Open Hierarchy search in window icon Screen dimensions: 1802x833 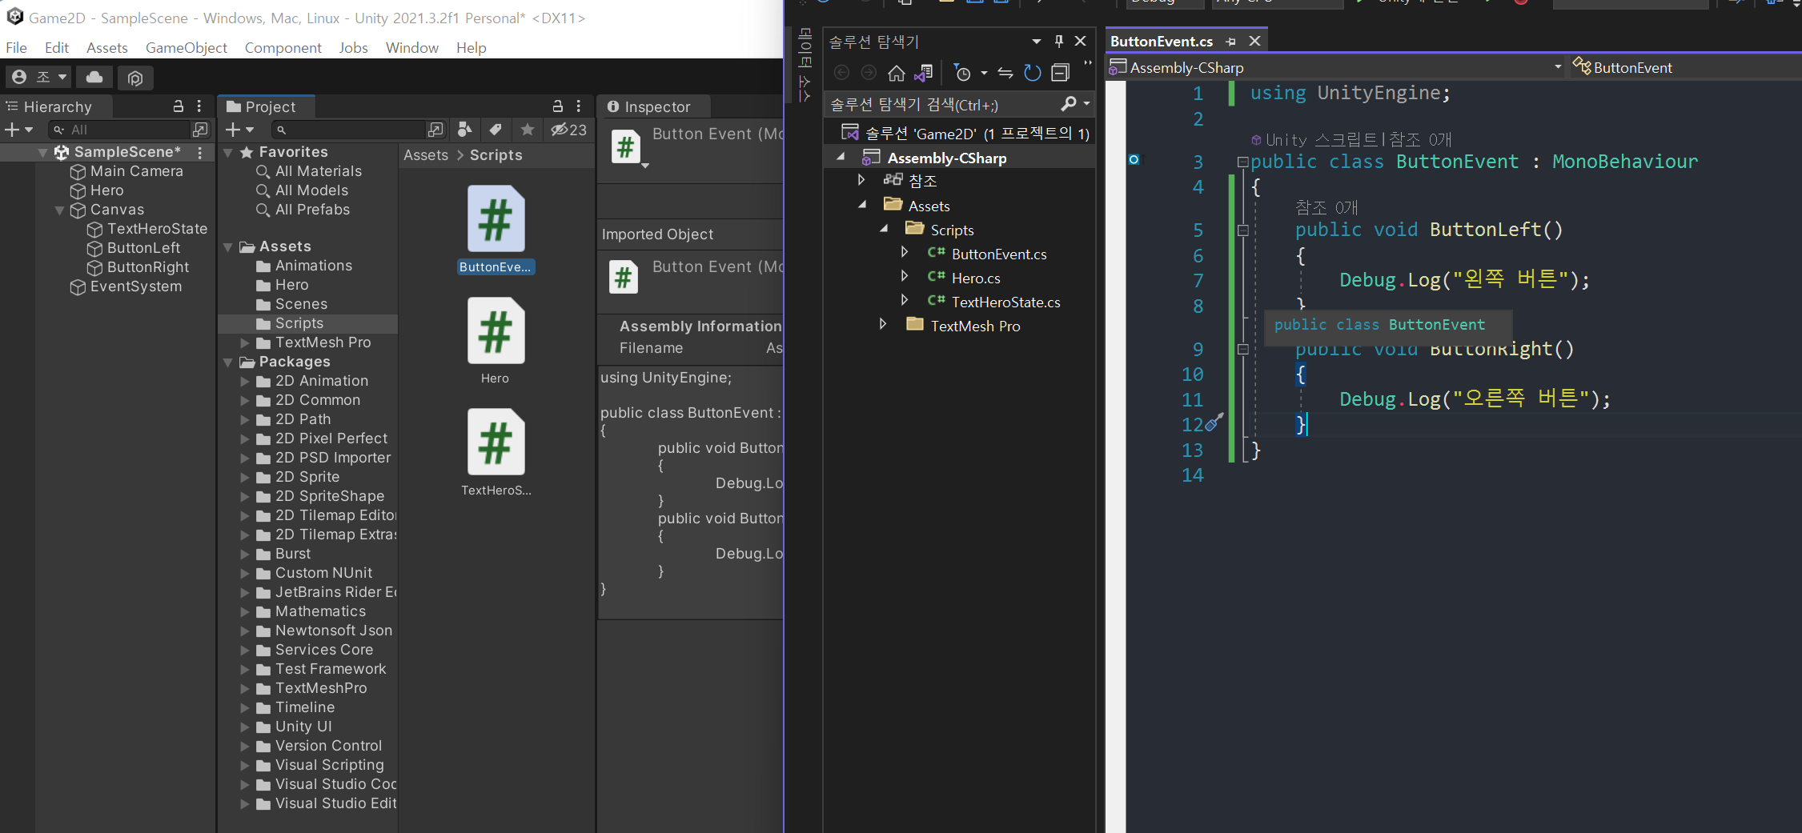[200, 130]
